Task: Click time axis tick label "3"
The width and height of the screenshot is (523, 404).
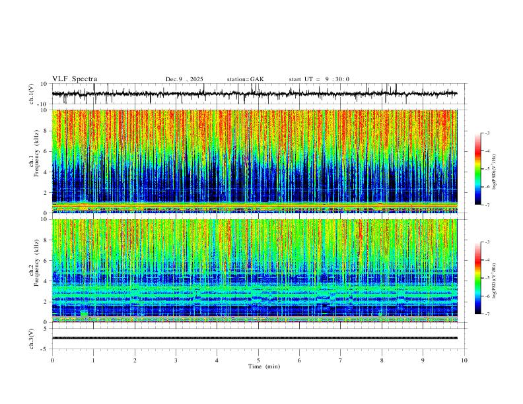Action: point(176,360)
